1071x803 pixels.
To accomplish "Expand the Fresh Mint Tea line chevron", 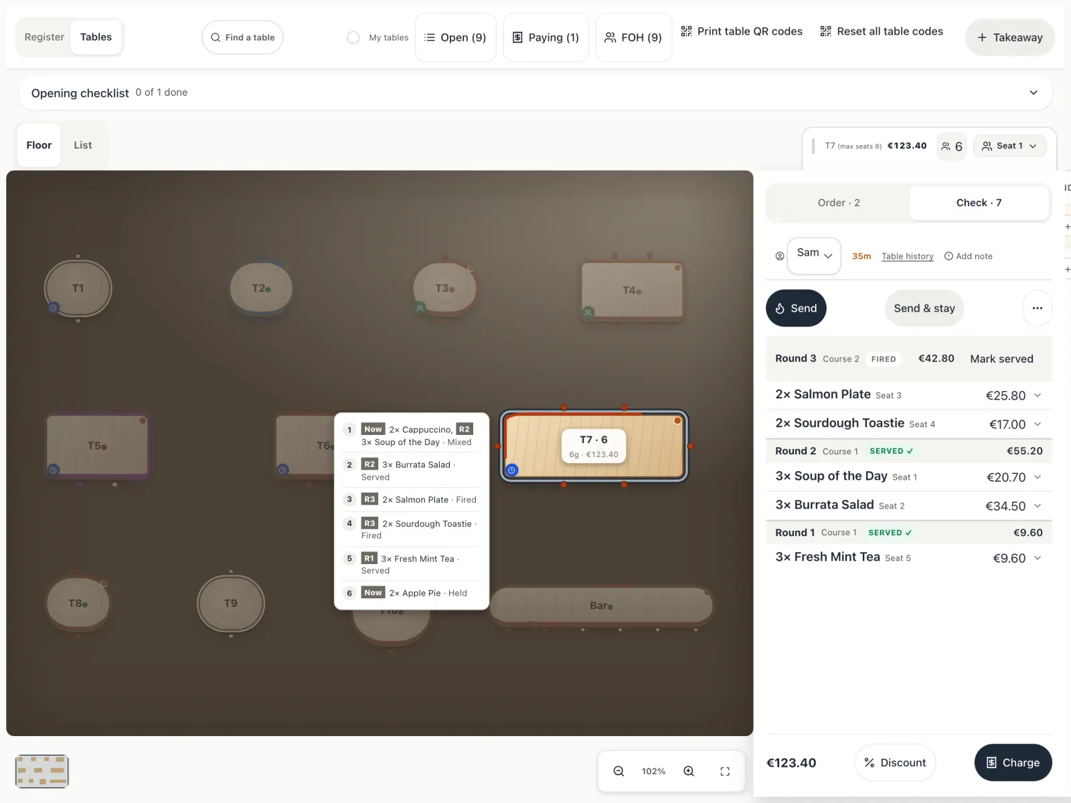I will 1038,558.
